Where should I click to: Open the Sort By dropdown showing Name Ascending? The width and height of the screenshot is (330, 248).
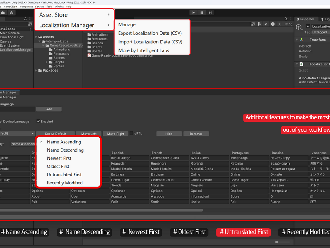pos(23,144)
